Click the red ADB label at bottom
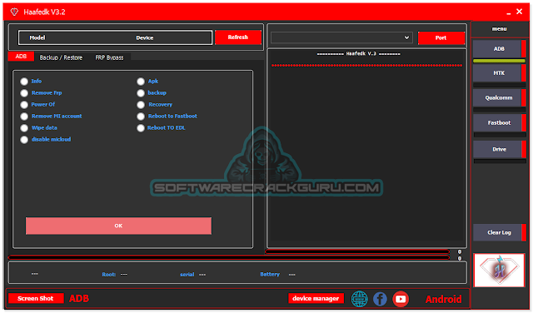 tap(79, 298)
